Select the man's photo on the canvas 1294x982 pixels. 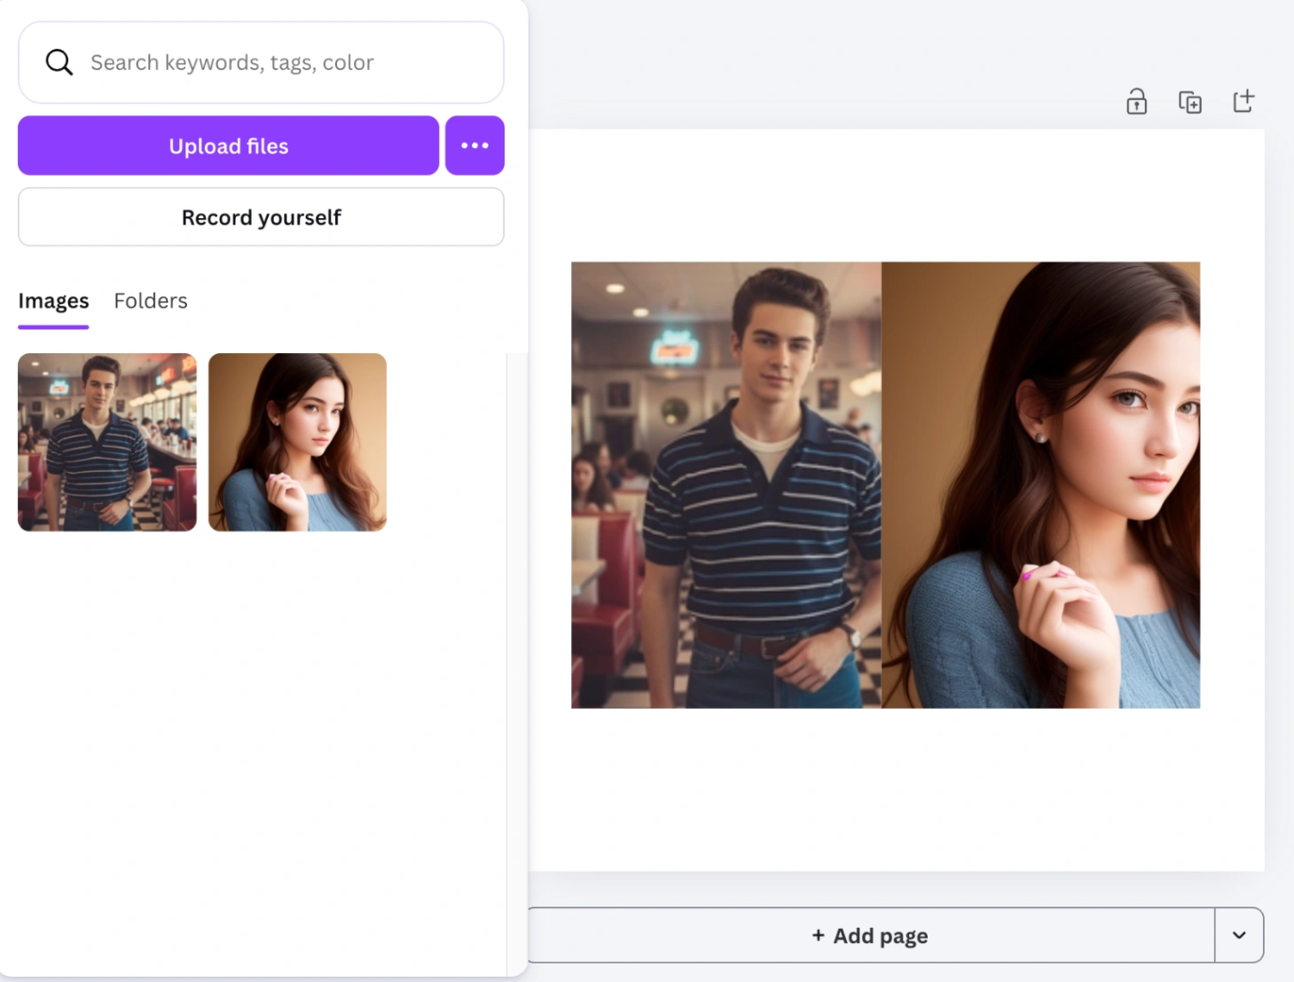click(x=725, y=484)
